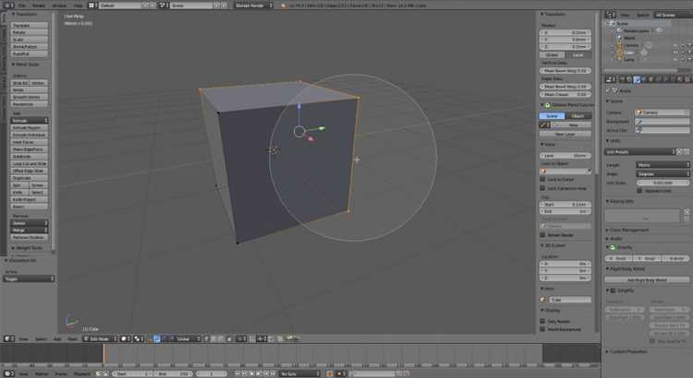The width and height of the screenshot is (693, 378).
Task: Toggle Only Render checkbox in Display panel
Action: 542,321
